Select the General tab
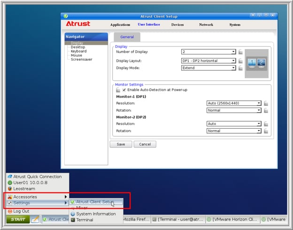Image resolution: width=293 pixels, height=230 pixels. click(x=127, y=37)
